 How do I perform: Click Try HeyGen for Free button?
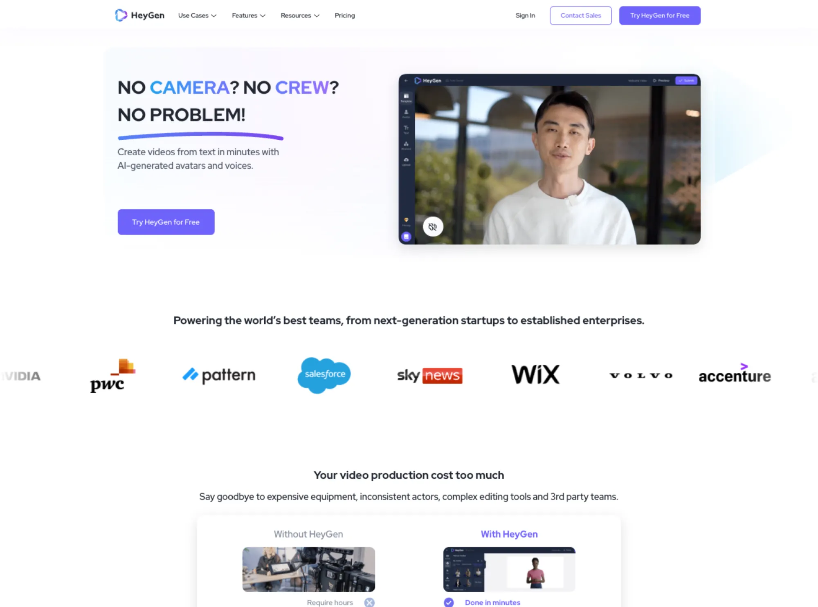coord(660,15)
